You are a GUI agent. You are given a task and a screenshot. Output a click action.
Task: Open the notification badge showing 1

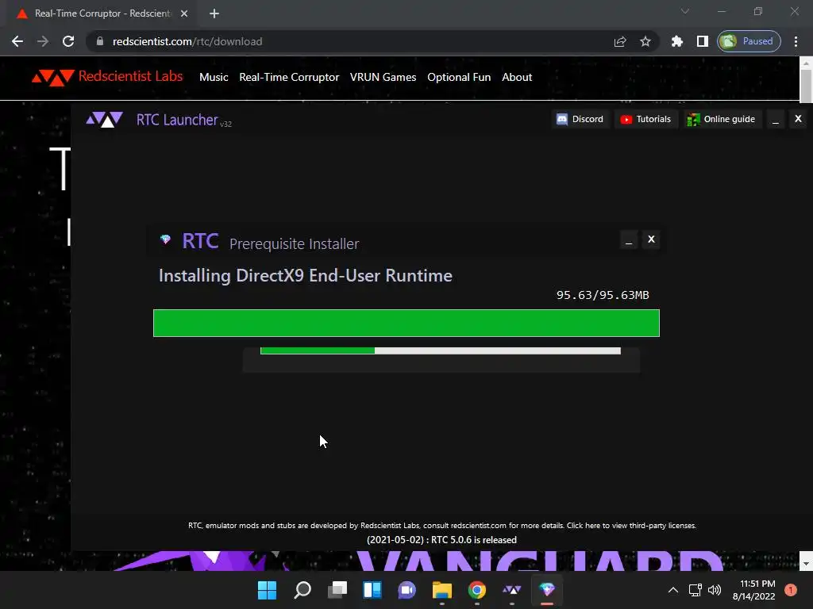(791, 590)
